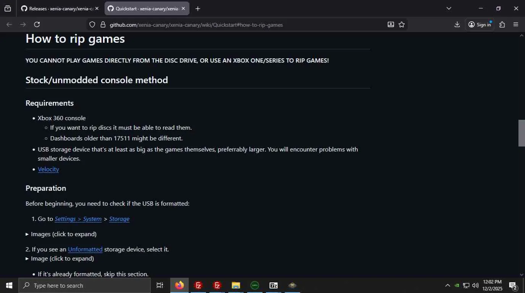Image resolution: width=525 pixels, height=293 pixels.
Task: Open the Firefox hamburger menu
Action: [516, 24]
